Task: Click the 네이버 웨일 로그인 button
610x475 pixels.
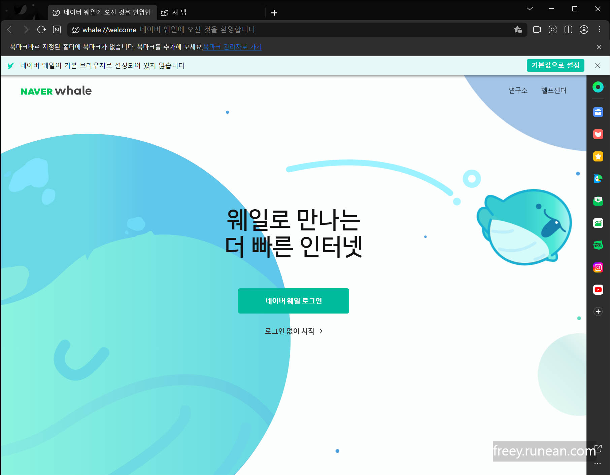Action: tap(293, 301)
